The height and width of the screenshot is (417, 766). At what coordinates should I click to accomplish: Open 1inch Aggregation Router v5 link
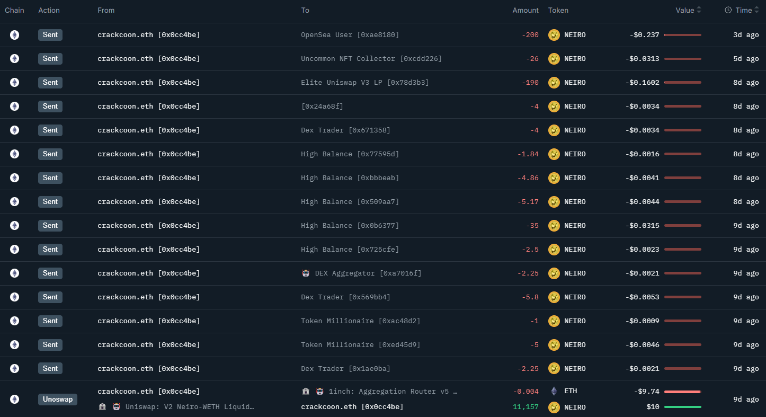click(x=393, y=392)
